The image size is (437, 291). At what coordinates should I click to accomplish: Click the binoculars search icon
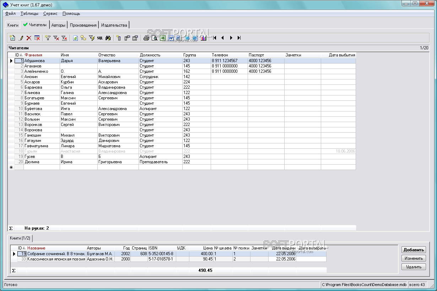(x=108, y=38)
